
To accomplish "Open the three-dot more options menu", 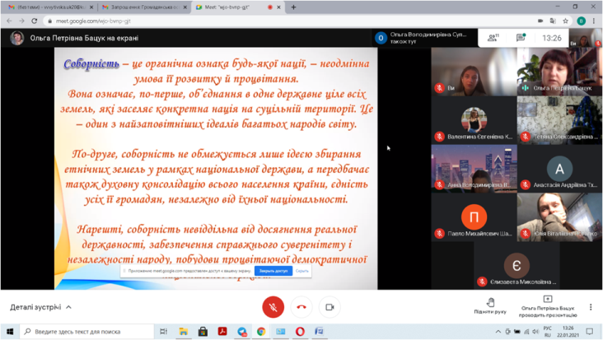I will pos(591,307).
